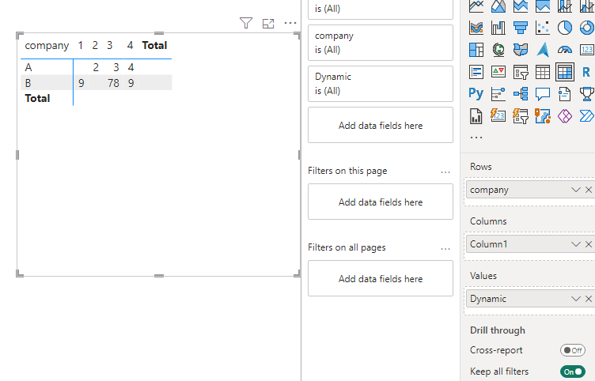Open options for Filters on all pages

click(445, 249)
